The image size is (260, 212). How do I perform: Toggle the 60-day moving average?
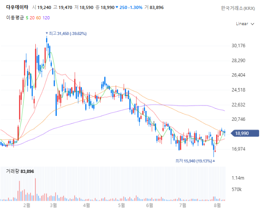[38, 18]
